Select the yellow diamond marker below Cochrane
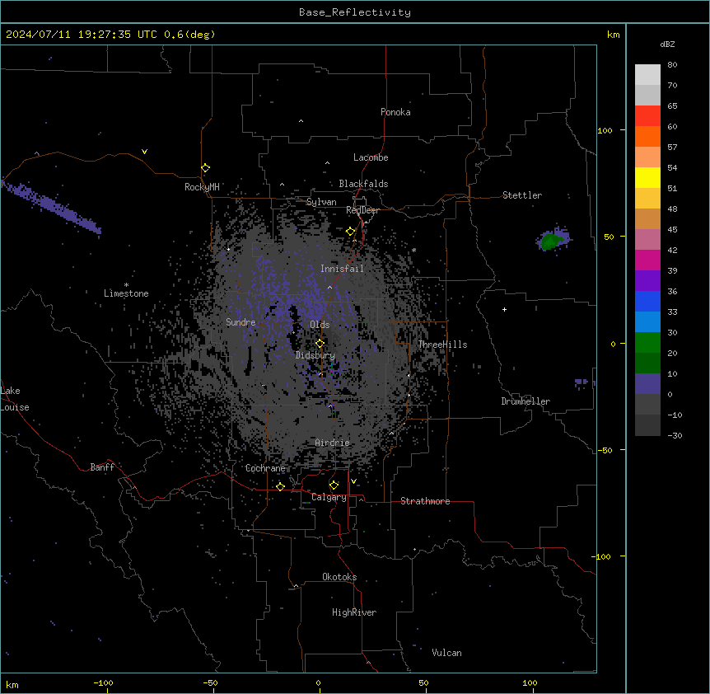710x694 pixels. 280,486
